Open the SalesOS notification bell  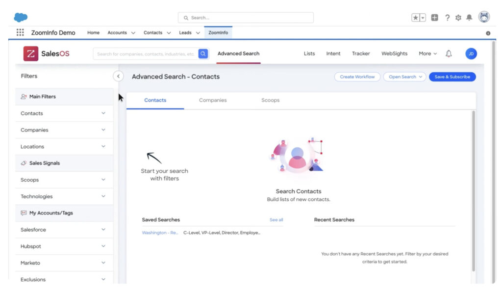click(448, 53)
